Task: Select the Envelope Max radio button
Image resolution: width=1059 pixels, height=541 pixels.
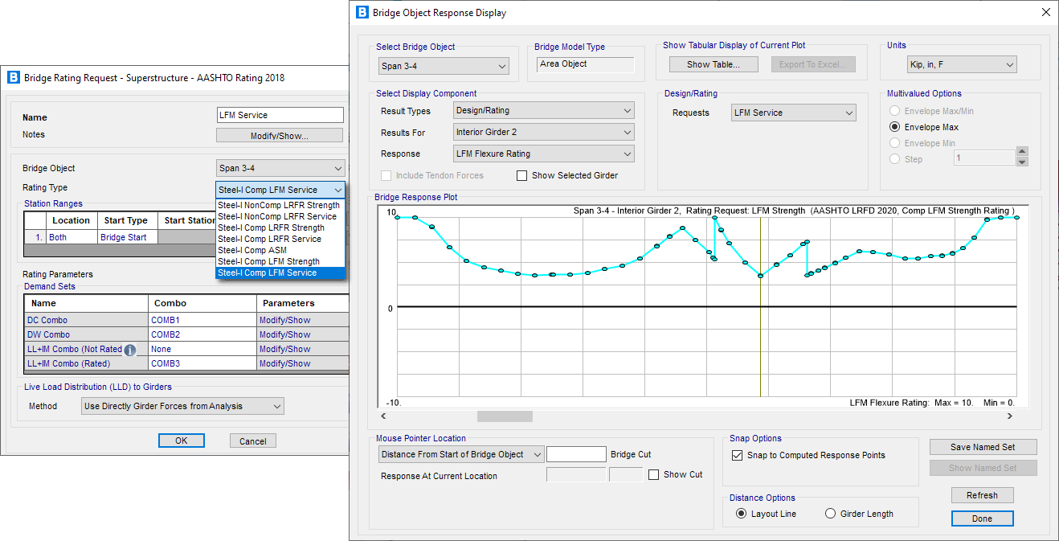Action: tap(894, 127)
